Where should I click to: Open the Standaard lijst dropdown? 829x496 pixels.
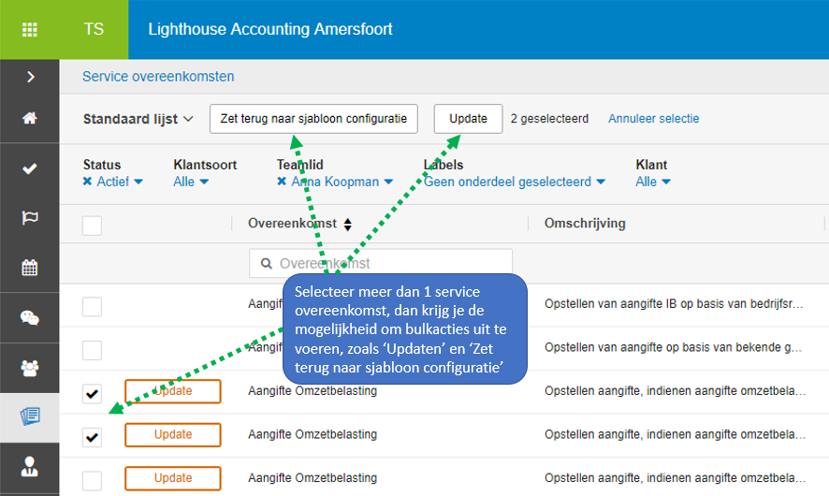138,119
